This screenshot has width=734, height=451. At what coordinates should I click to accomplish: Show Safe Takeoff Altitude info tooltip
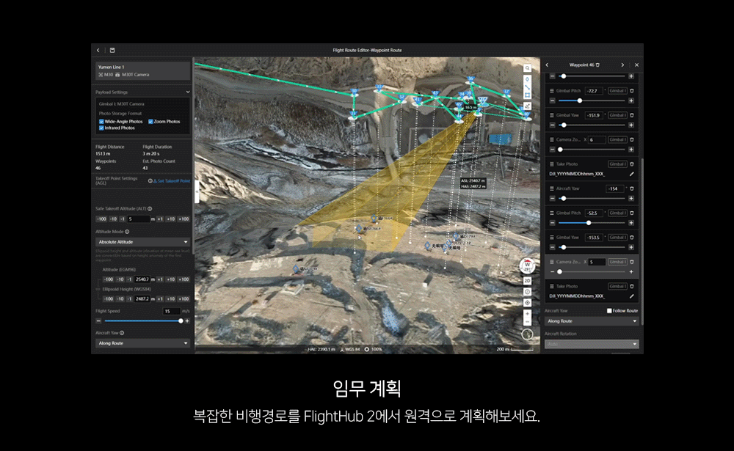[x=150, y=209]
